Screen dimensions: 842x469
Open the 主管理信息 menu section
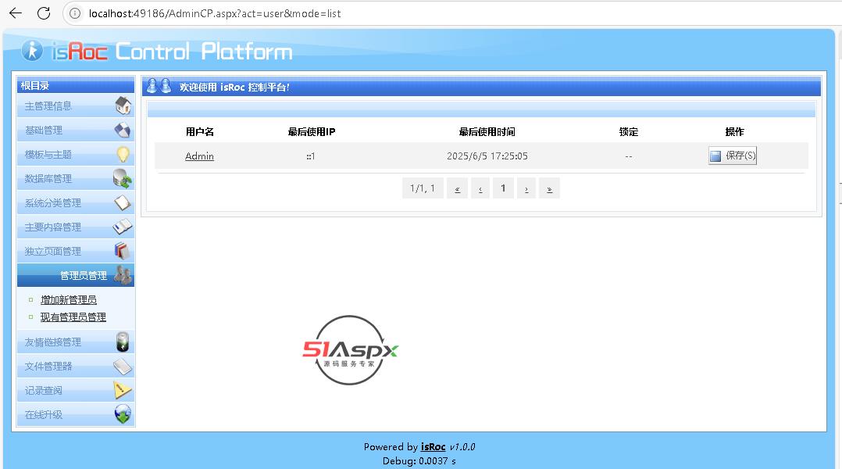pos(76,106)
